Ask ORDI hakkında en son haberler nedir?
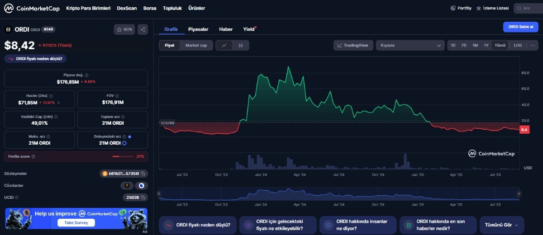The image size is (543, 235). point(438,225)
